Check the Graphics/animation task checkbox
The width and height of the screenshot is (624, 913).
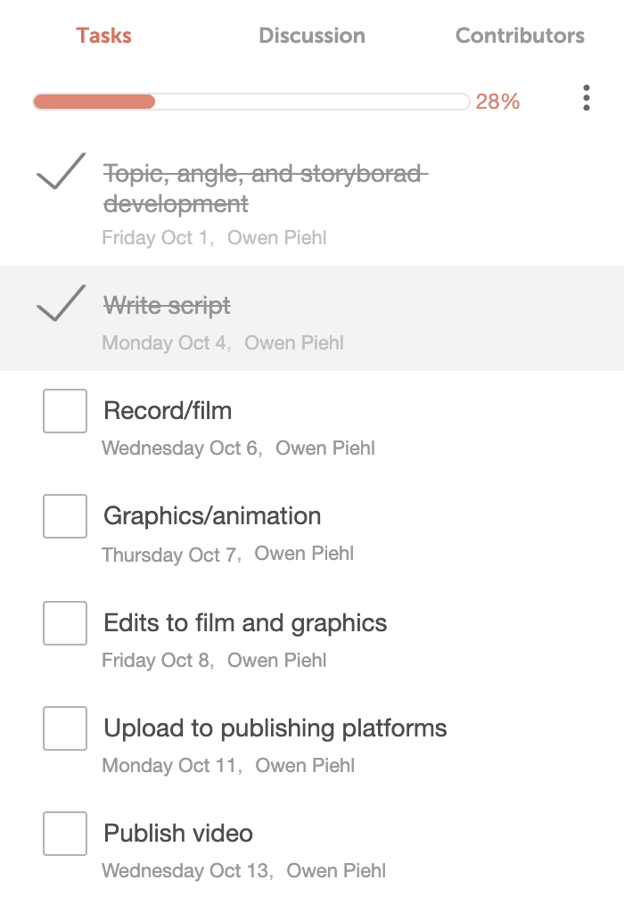[x=64, y=515]
